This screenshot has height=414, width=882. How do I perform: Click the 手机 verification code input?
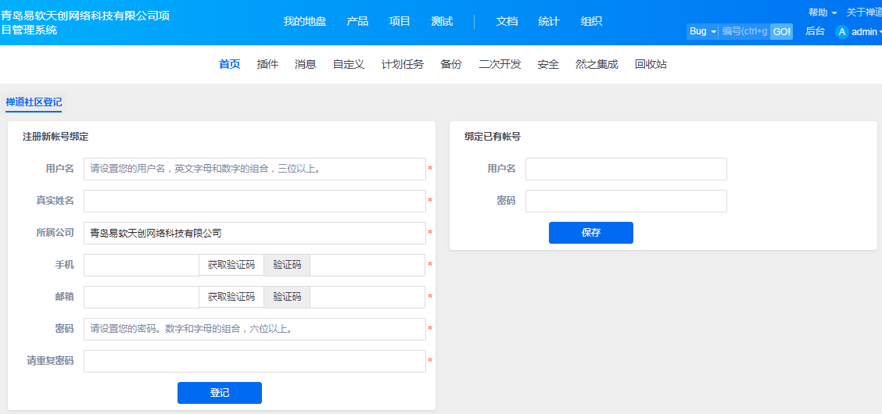coord(367,265)
